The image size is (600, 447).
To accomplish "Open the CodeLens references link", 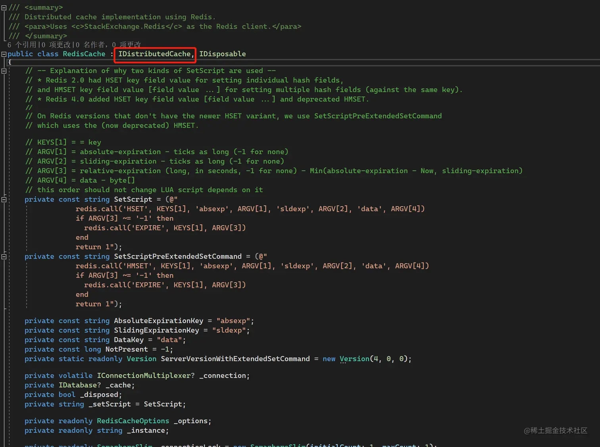I will click(22, 44).
